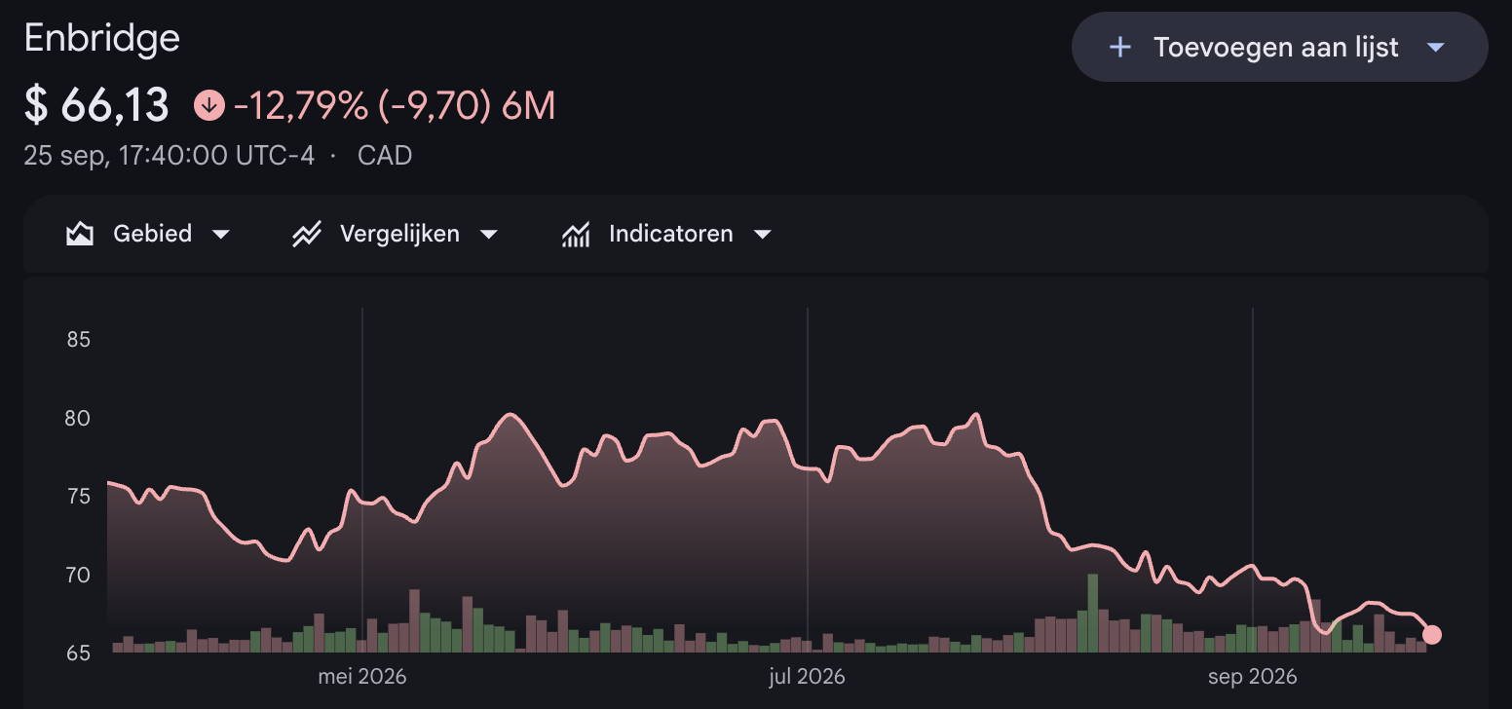Viewport: 1512px width, 709px height.
Task: Click the compare lines icon beside Vergelijken
Action: 307,234
